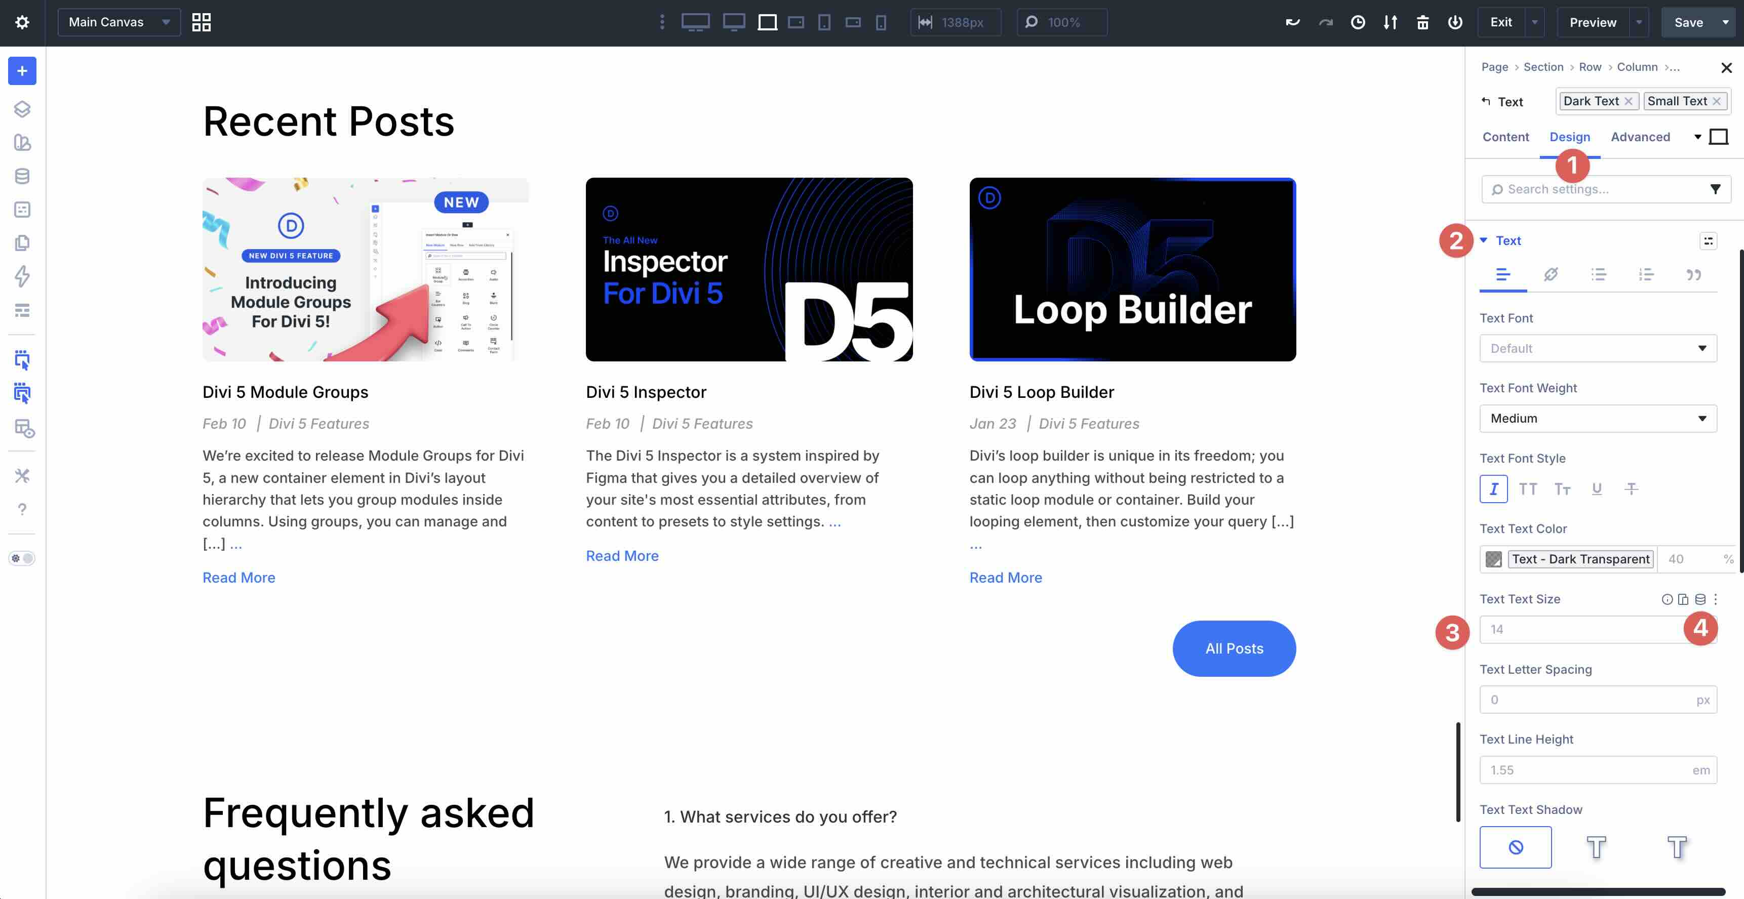Toggle the dark mode switch in sidebar
The image size is (1744, 899).
[x=22, y=558]
